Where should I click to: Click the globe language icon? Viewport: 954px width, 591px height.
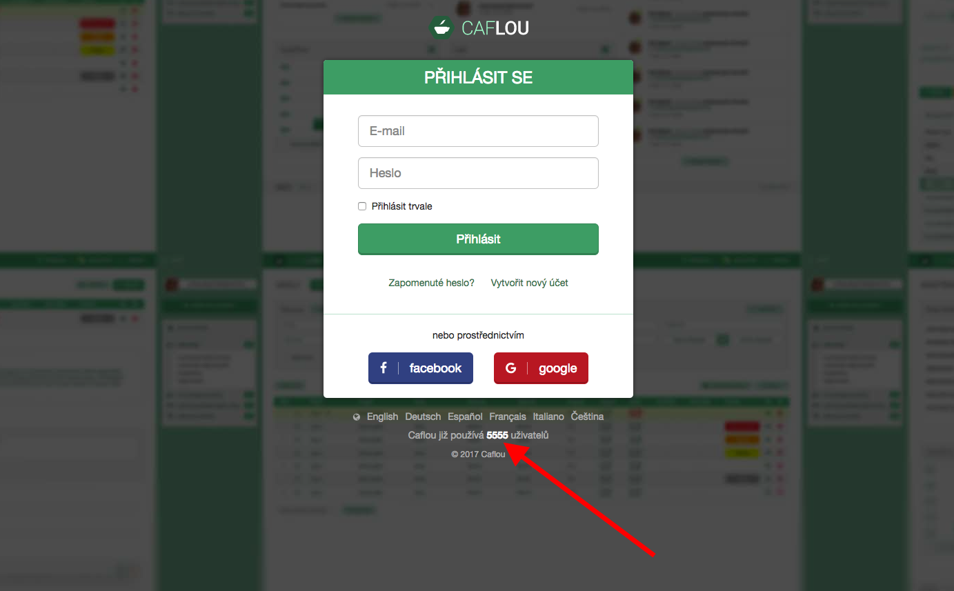[x=357, y=417]
